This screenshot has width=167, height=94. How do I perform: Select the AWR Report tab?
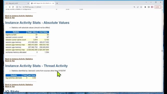point(42,3)
